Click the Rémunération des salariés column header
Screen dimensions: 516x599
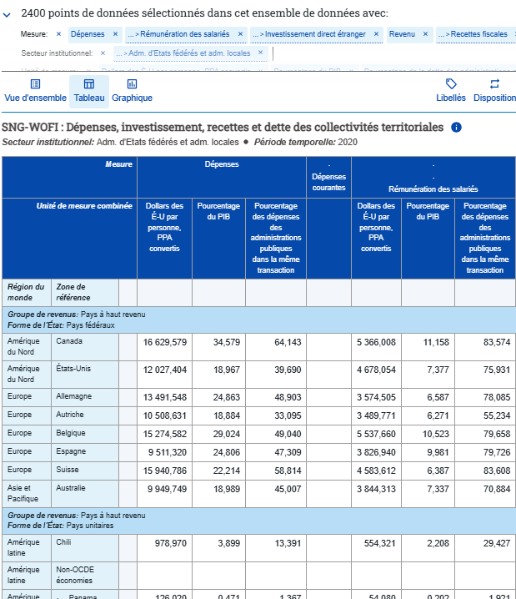[x=433, y=177]
